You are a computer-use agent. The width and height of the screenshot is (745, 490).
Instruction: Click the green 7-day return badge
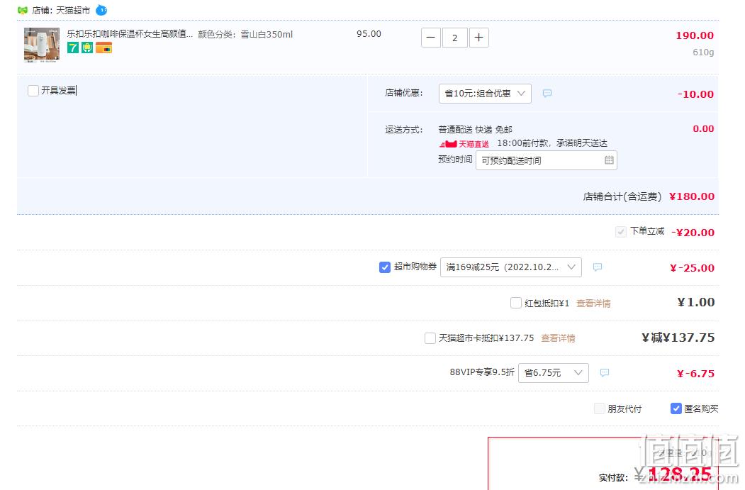(x=73, y=48)
